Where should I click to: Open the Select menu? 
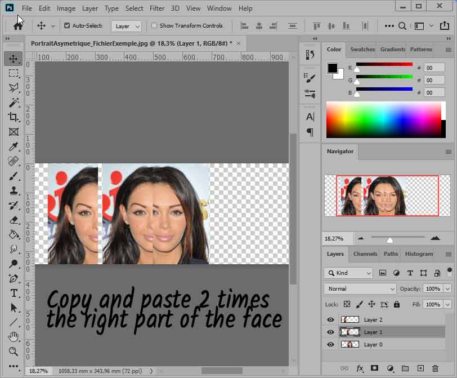[134, 8]
